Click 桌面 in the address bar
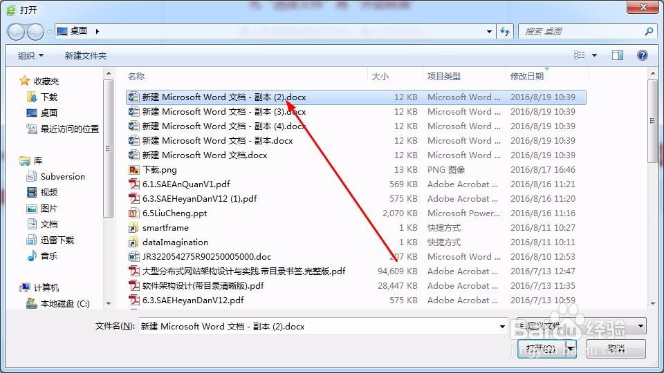 tap(79, 31)
